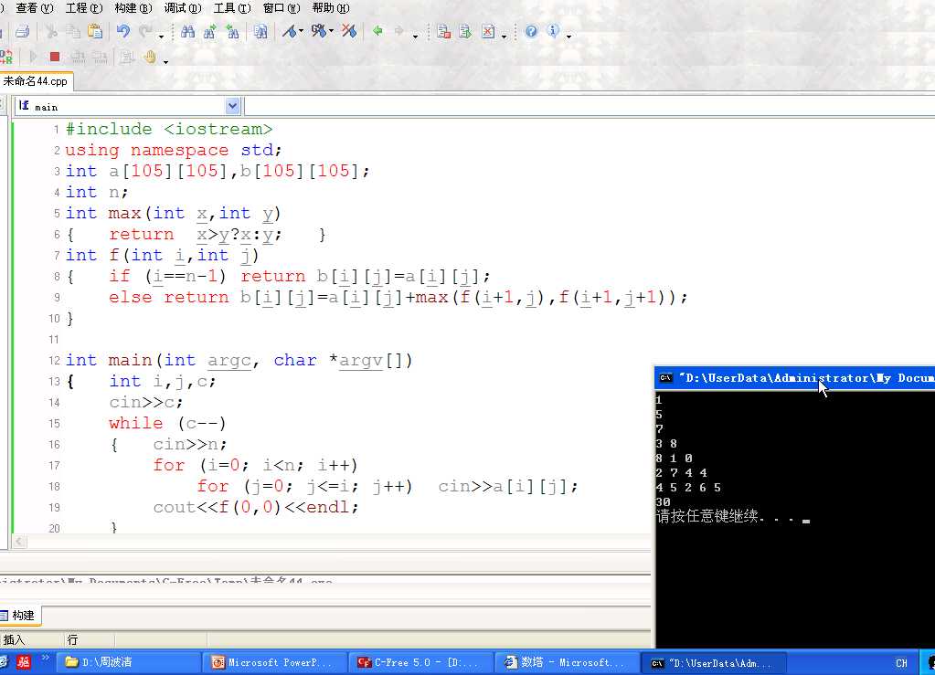This screenshot has width=935, height=675.
Task: Click the greyed document icon beside the hand icon
Action: coord(126,57)
